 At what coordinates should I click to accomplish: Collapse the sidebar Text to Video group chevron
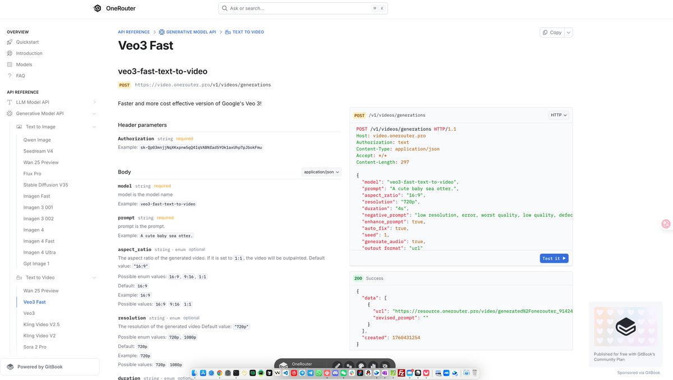click(94, 277)
